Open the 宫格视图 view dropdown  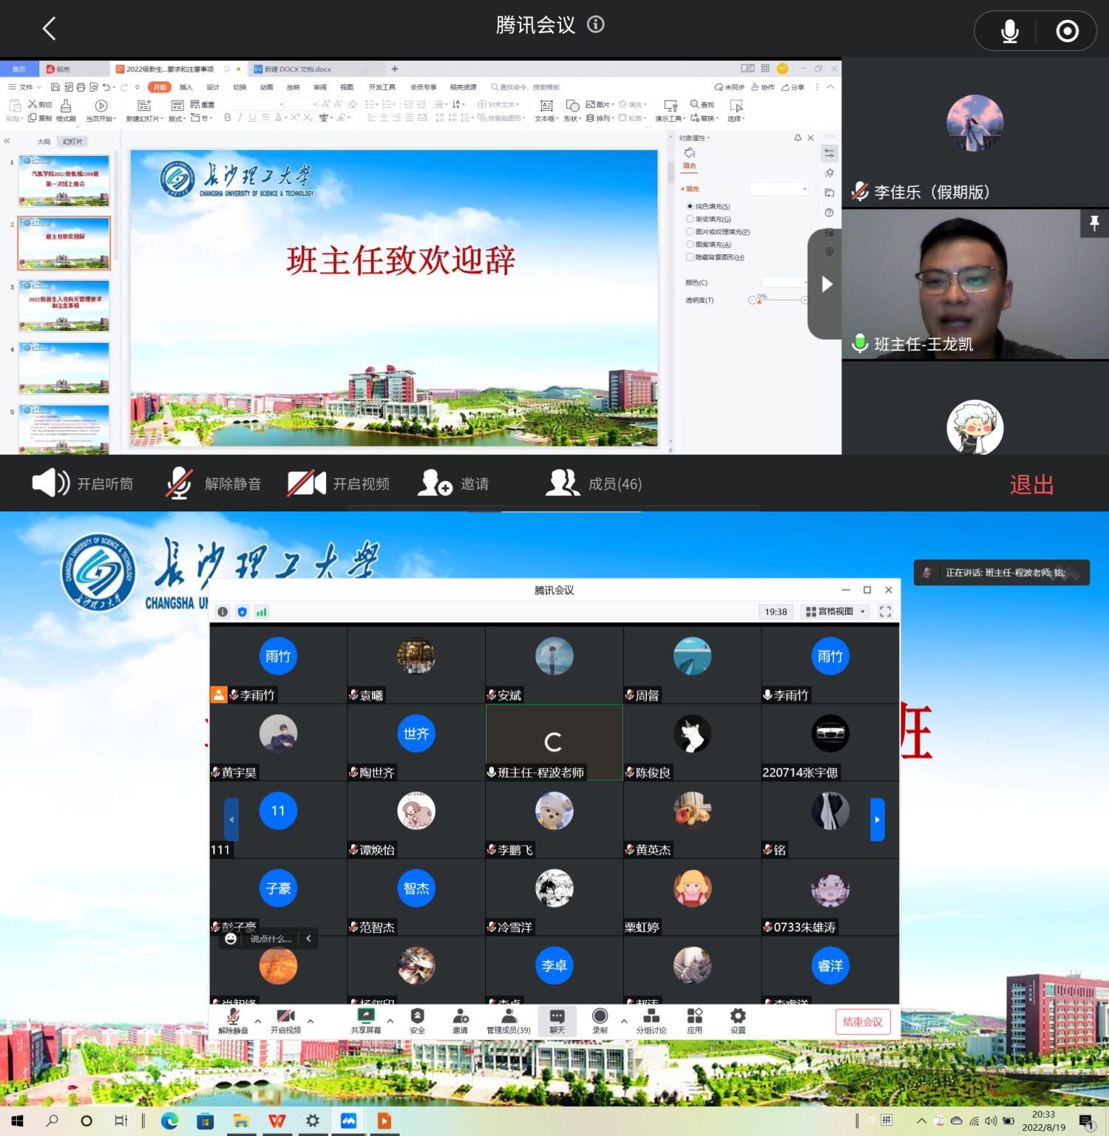[835, 611]
